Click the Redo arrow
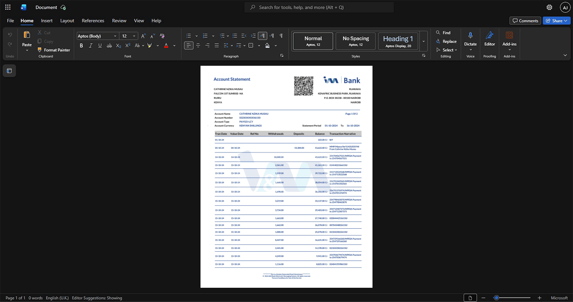Image resolution: width=573 pixels, height=302 pixels. tap(10, 44)
